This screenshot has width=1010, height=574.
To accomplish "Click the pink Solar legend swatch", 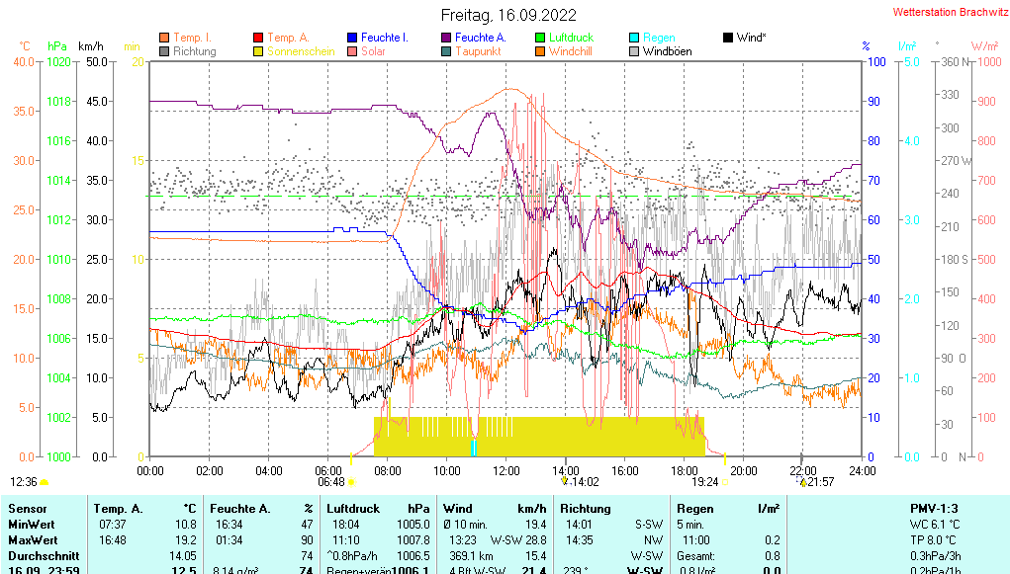I will click(x=352, y=51).
